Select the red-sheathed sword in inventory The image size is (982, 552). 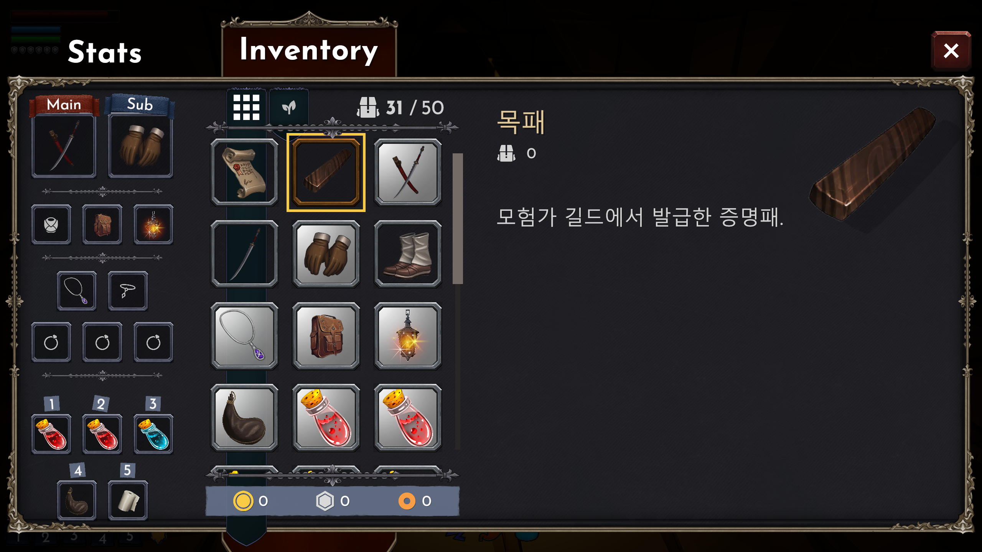pos(408,172)
